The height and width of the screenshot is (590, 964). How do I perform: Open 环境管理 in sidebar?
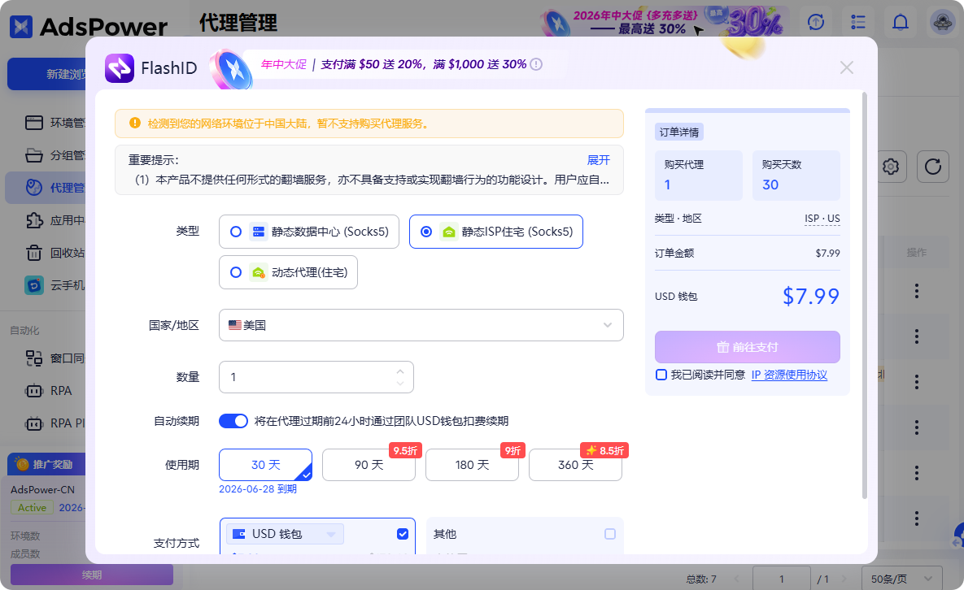[x=55, y=123]
